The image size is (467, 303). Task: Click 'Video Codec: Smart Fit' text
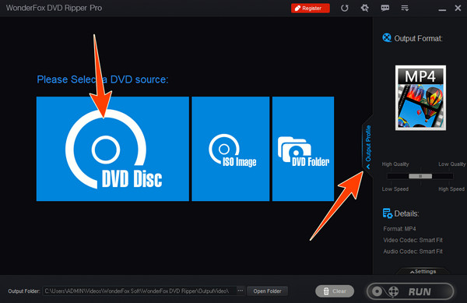[x=413, y=240]
